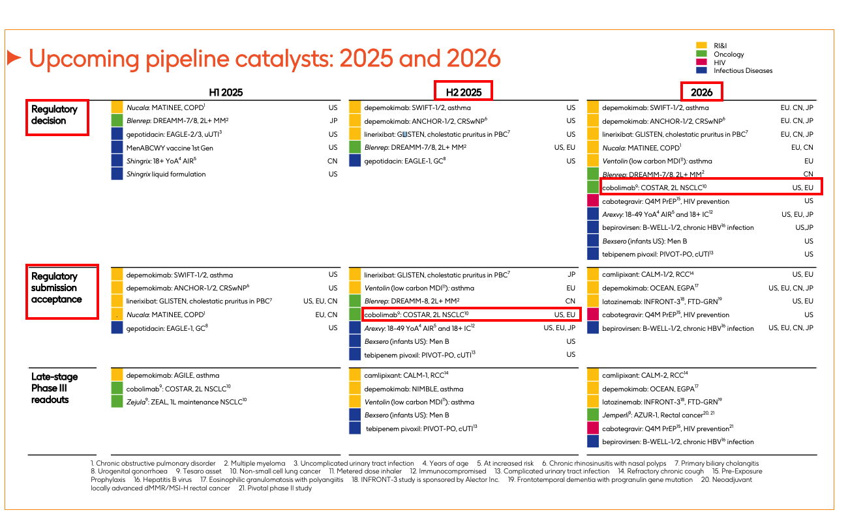Click the "Infectious Diseases" legend label
848x521 pixels.
click(743, 70)
